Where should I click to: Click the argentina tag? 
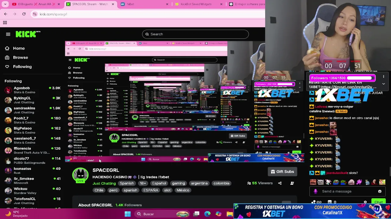[199, 183]
